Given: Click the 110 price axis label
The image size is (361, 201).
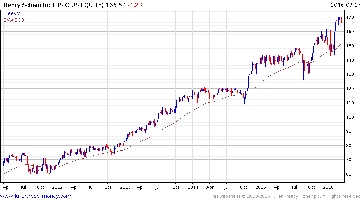Looking at the screenshot, I should click(x=350, y=103).
